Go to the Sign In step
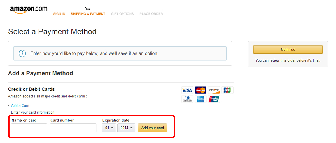This screenshot has width=336, height=143. 59,14
